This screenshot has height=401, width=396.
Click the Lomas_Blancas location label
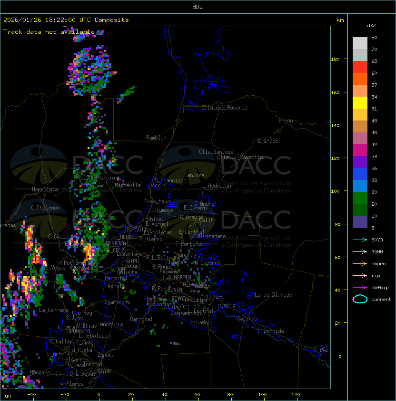tap(273, 295)
